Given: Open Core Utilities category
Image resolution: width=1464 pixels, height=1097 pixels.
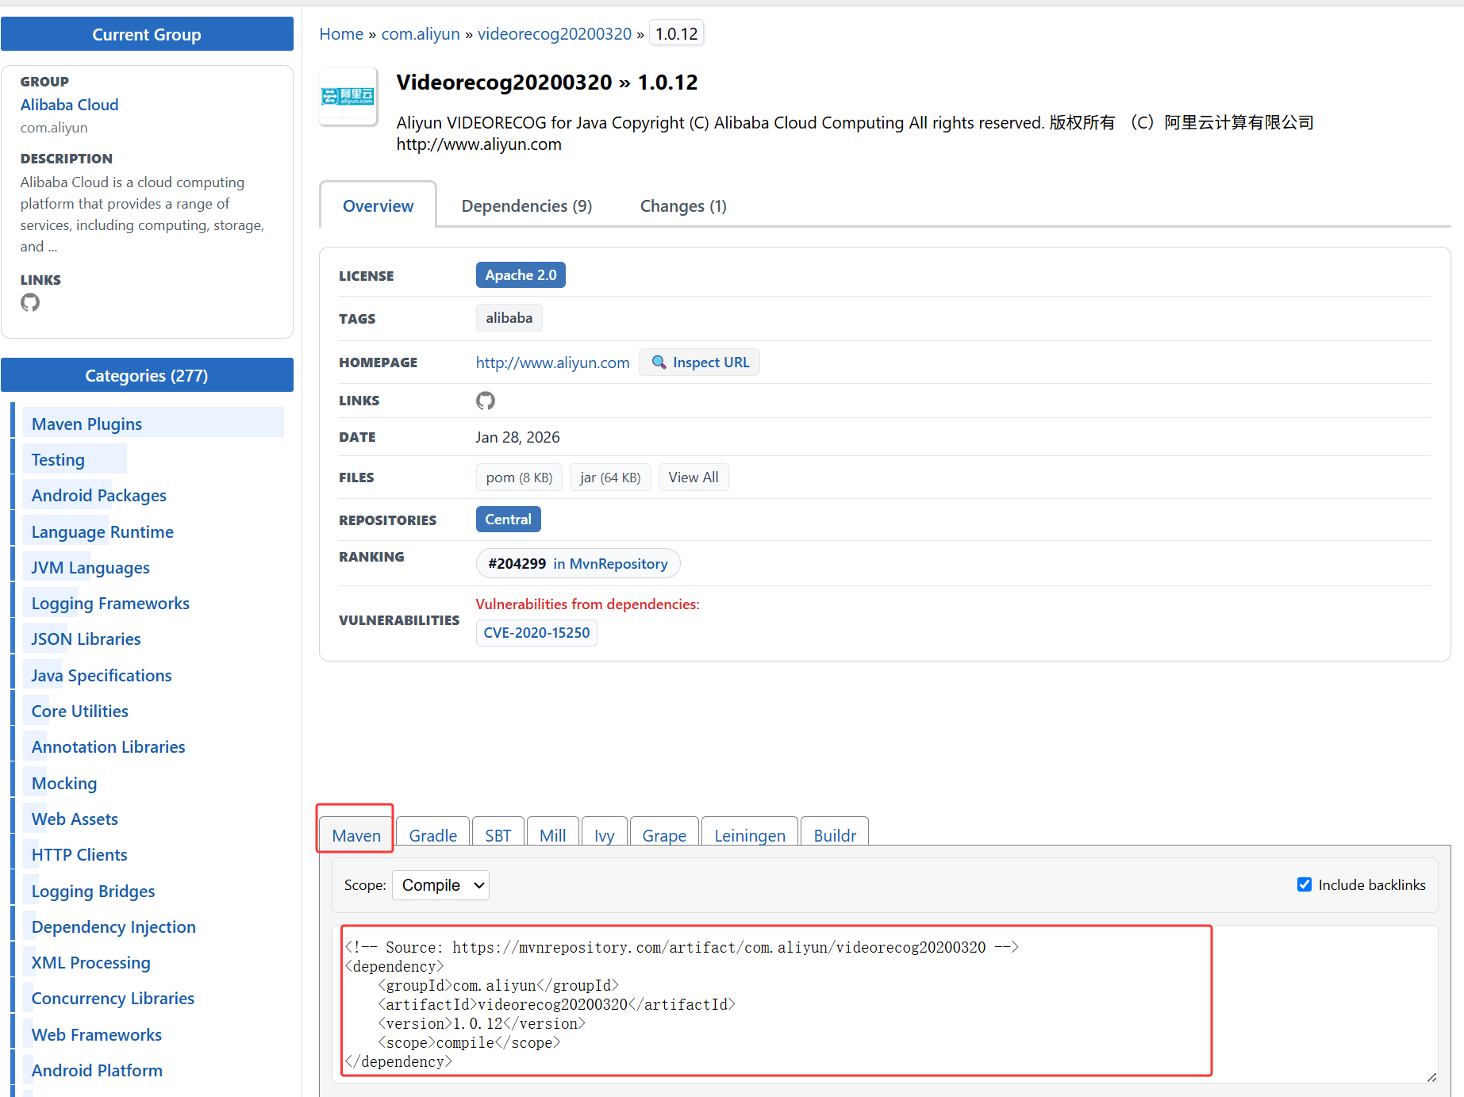Looking at the screenshot, I should (80, 712).
